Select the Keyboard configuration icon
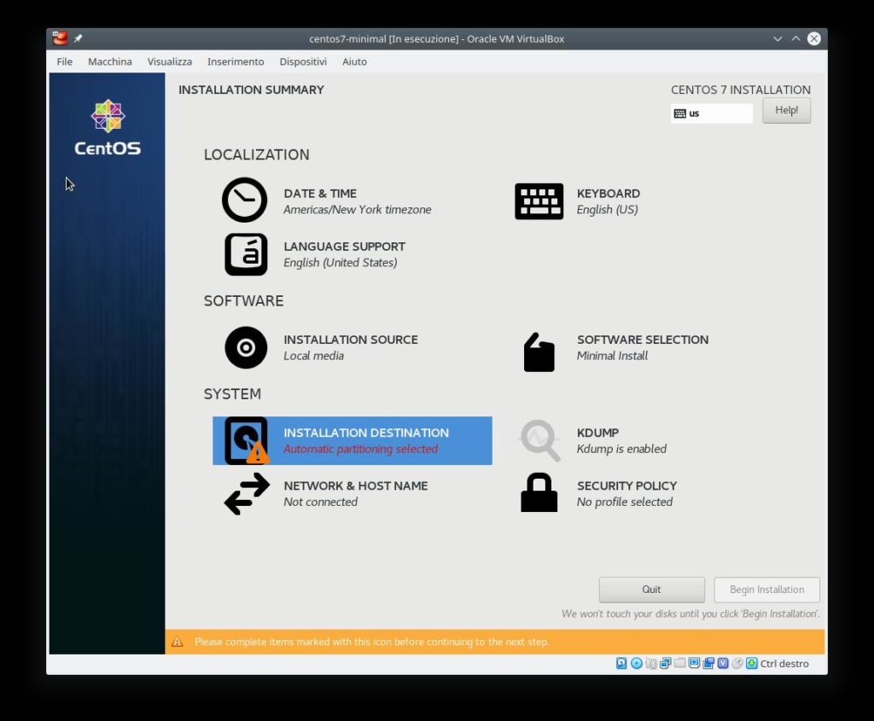The height and width of the screenshot is (721, 874). pyautogui.click(x=539, y=201)
